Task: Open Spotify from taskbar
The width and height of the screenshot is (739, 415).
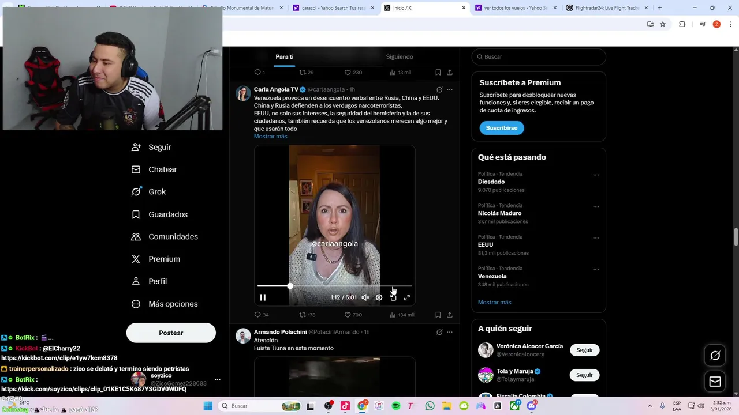Action: click(396, 406)
